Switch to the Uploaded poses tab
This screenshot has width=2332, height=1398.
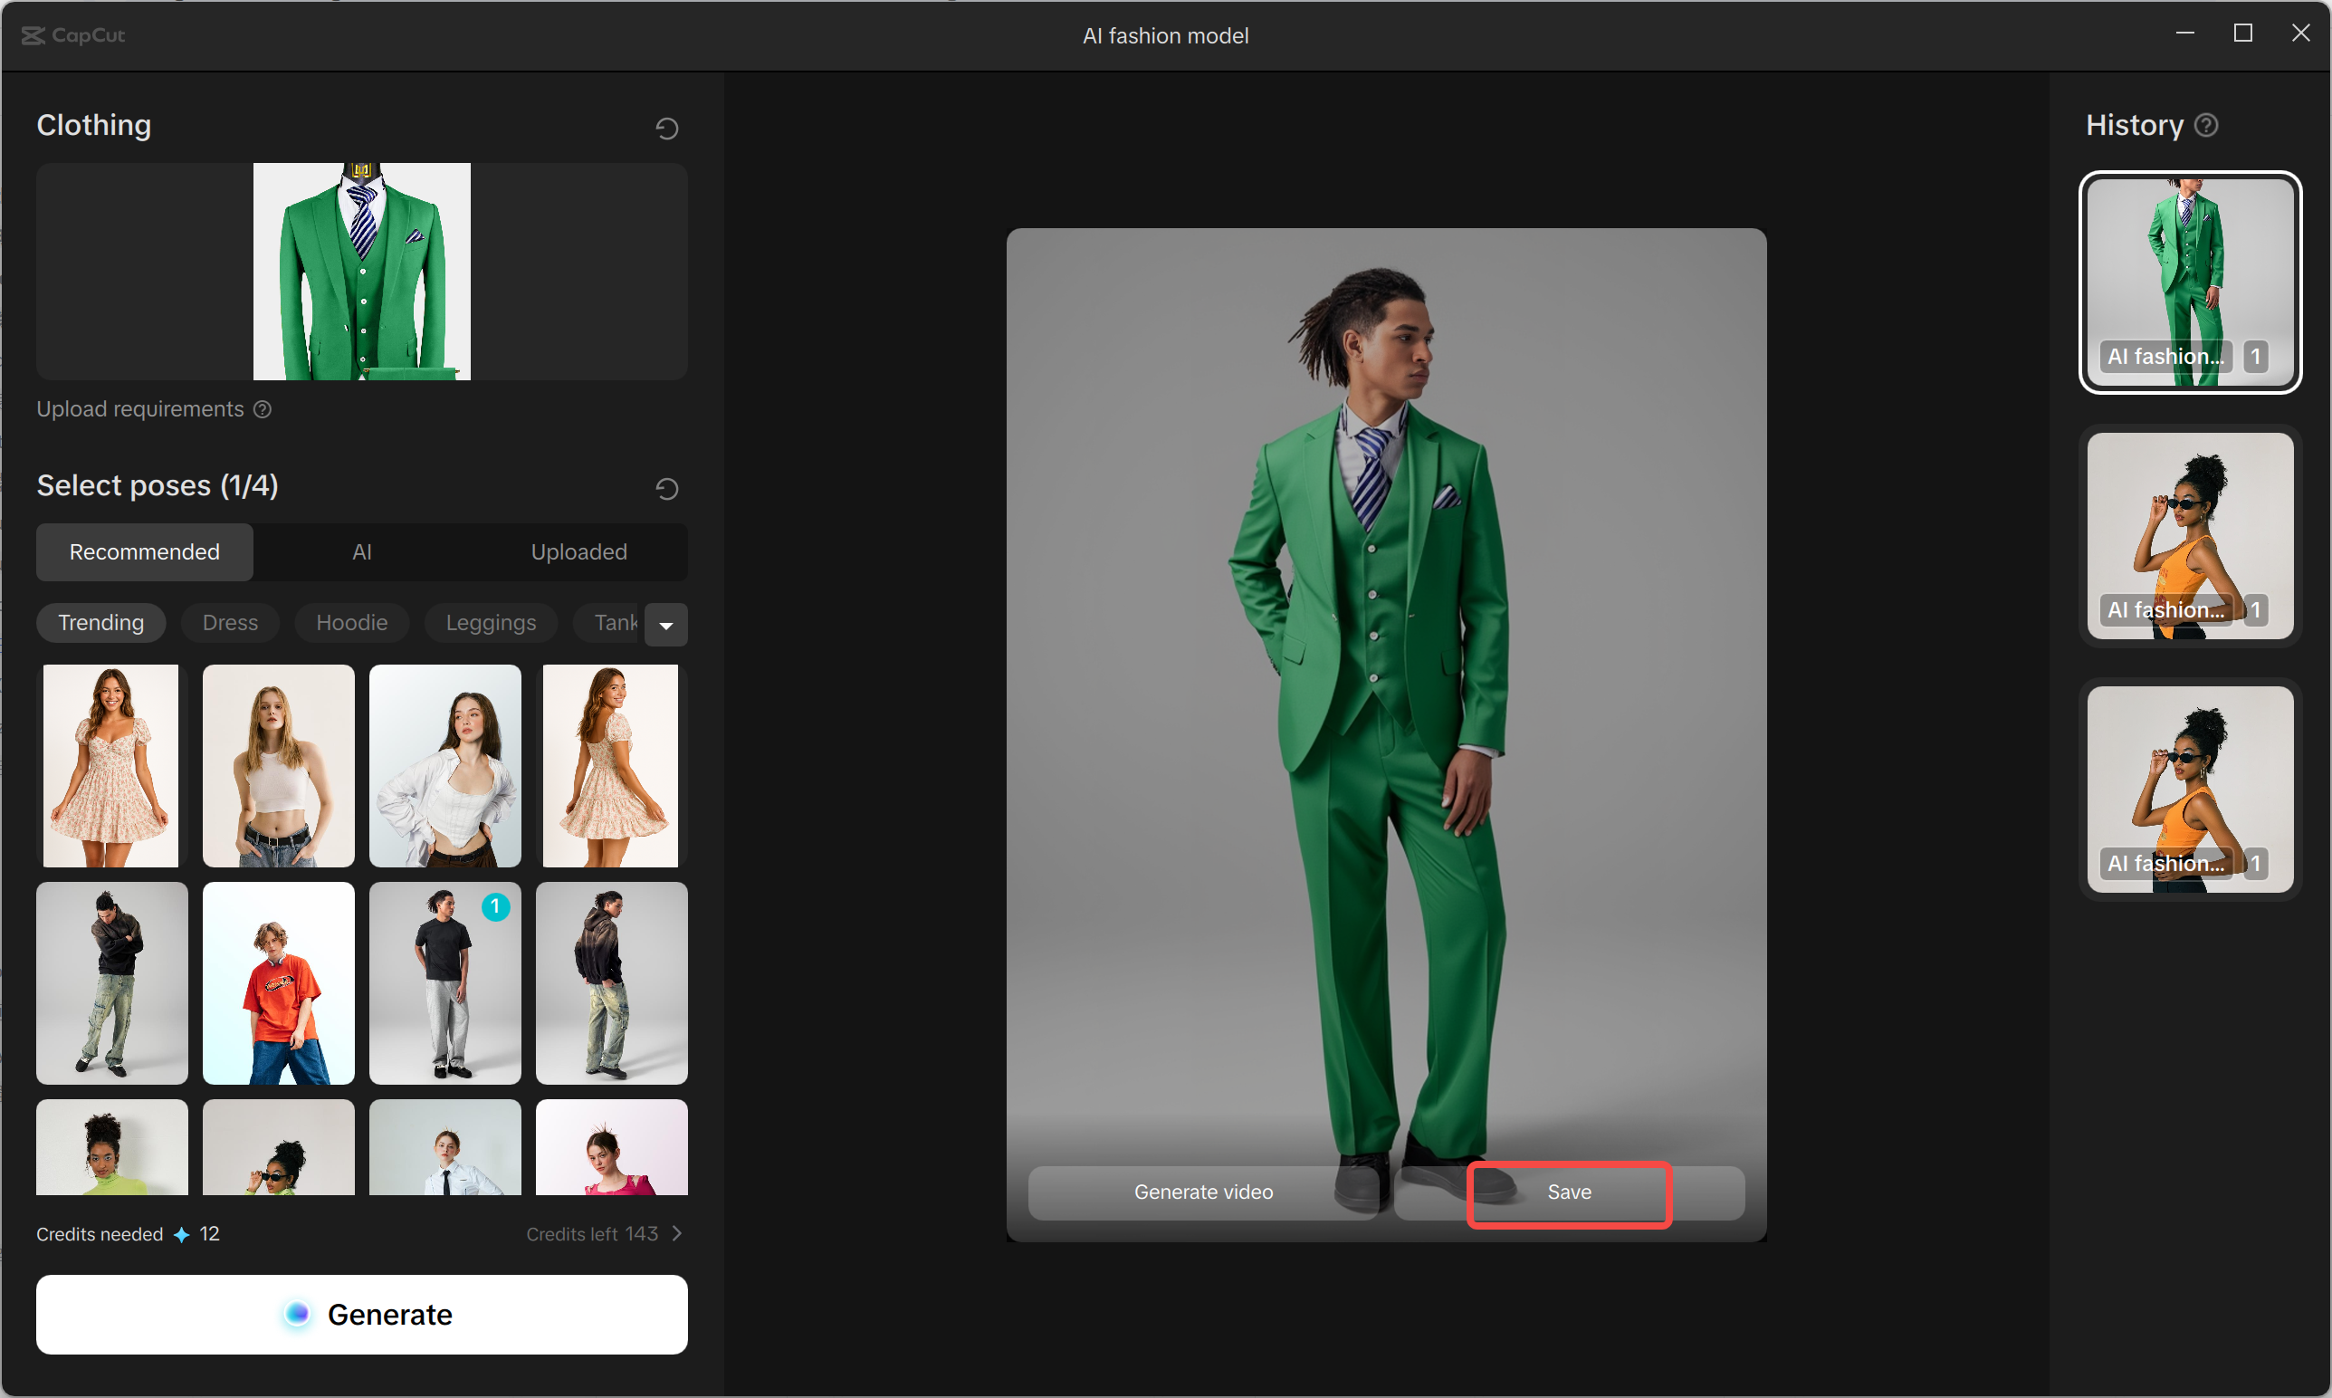click(x=578, y=552)
